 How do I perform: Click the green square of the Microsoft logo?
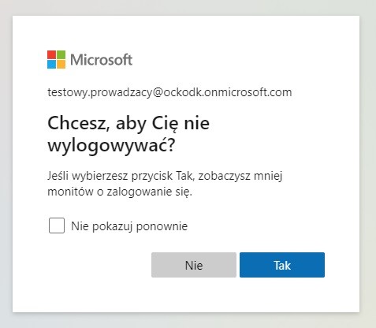pos(61,55)
